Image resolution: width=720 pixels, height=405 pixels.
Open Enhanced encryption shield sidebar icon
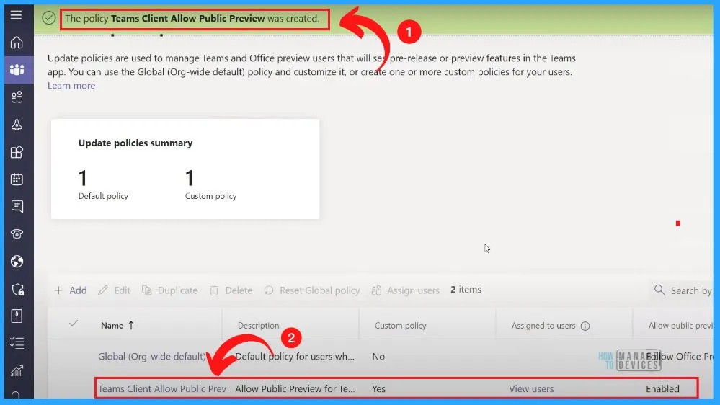pos(17,289)
